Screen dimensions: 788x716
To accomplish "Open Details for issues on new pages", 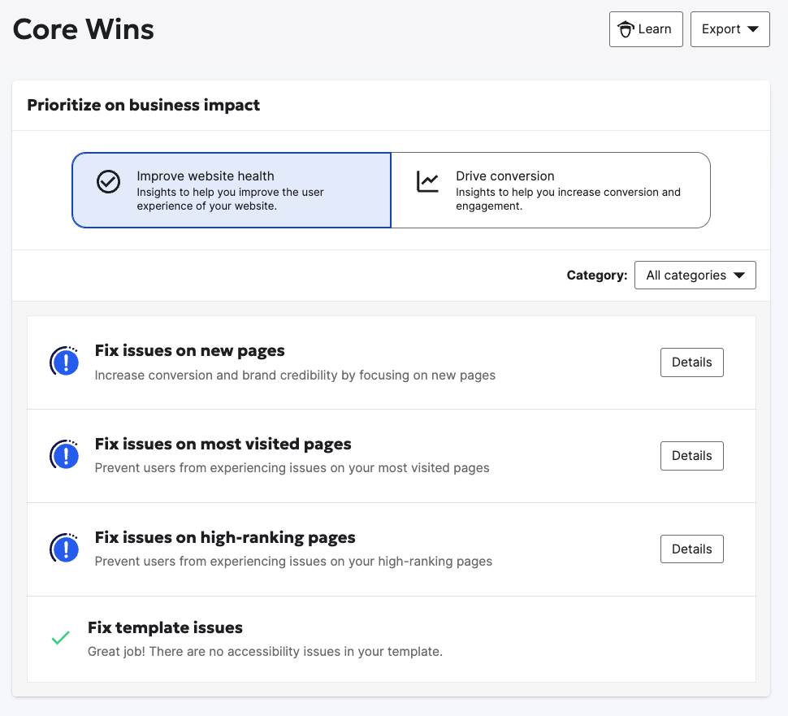I will click(x=691, y=362).
